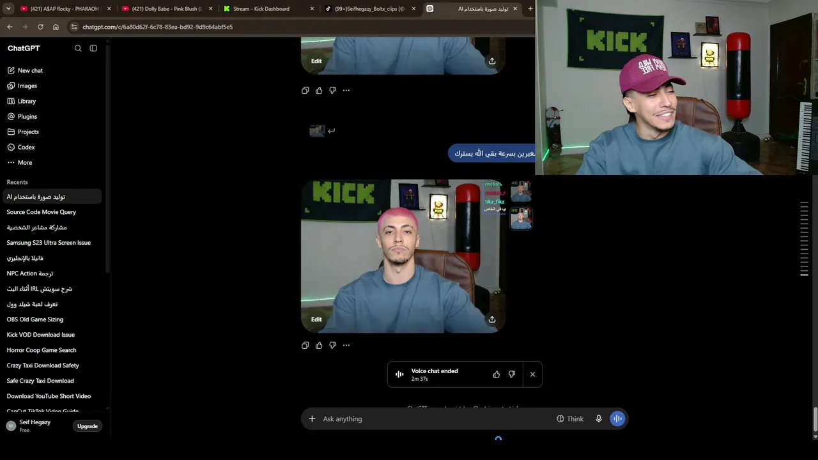
Task: Click the chatgpt.com address bar
Action: [300, 27]
